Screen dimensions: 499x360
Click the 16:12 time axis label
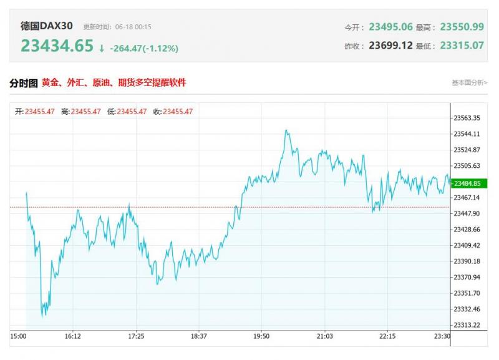[73, 336]
